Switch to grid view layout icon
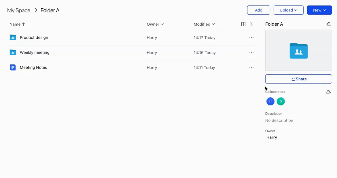 click(243, 24)
